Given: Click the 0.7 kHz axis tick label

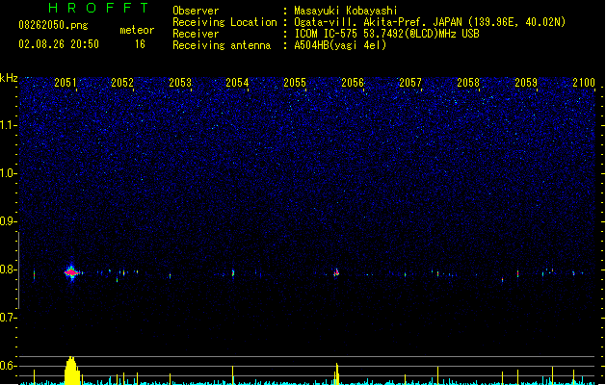Looking at the screenshot, I should coord(8,318).
